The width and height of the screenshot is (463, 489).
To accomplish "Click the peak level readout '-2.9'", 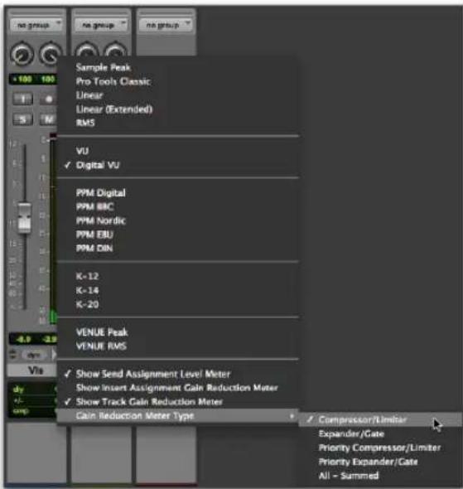I will 48,339.
